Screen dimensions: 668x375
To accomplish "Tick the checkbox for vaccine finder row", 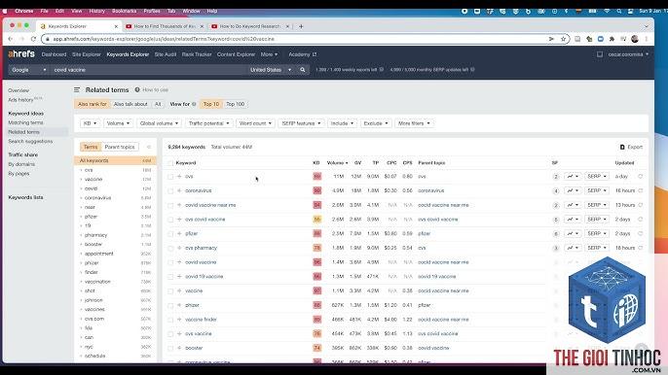I will tap(170, 320).
